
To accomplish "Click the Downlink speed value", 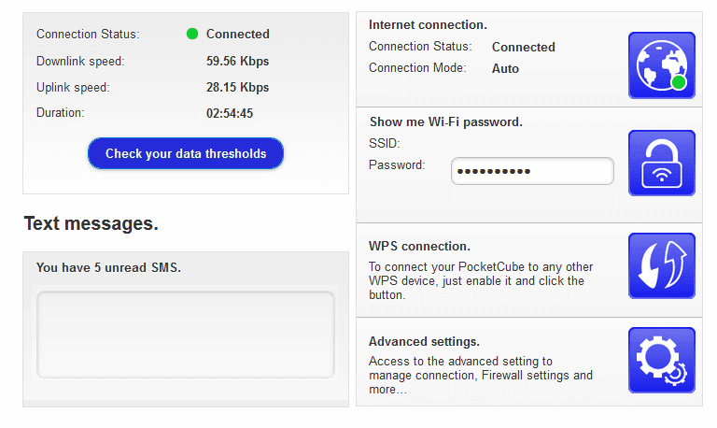I will (x=237, y=61).
